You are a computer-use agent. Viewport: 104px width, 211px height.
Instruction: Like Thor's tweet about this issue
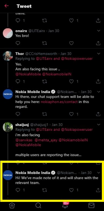coord(71,81)
